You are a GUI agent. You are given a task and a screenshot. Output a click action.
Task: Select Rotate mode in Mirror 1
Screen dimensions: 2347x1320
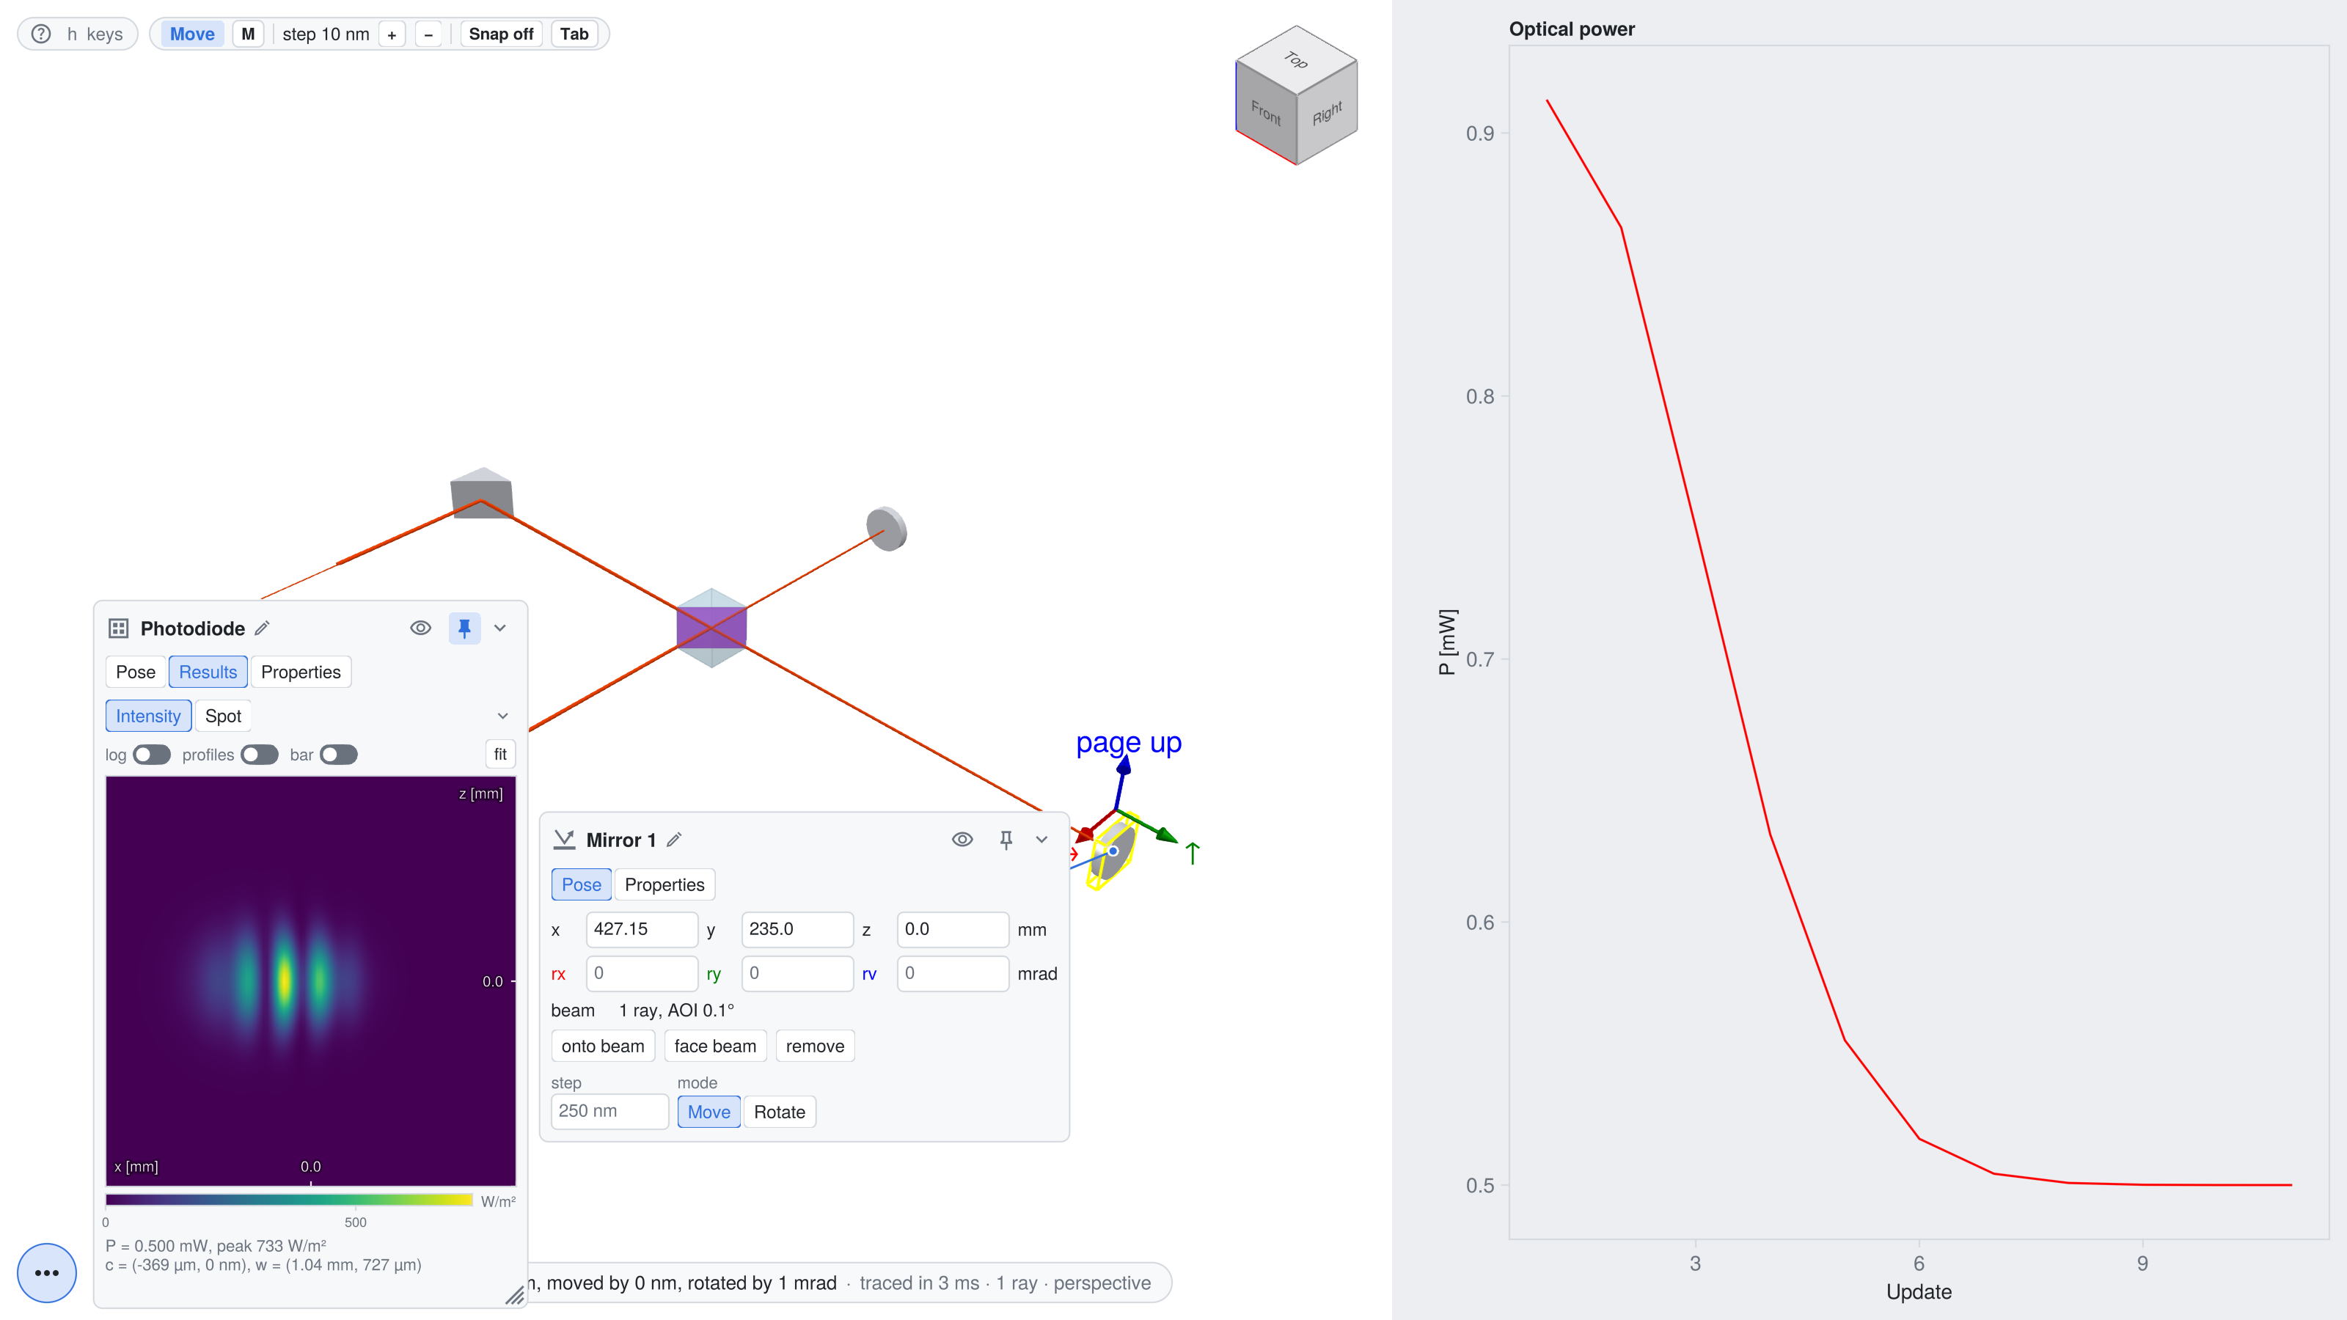click(780, 1112)
